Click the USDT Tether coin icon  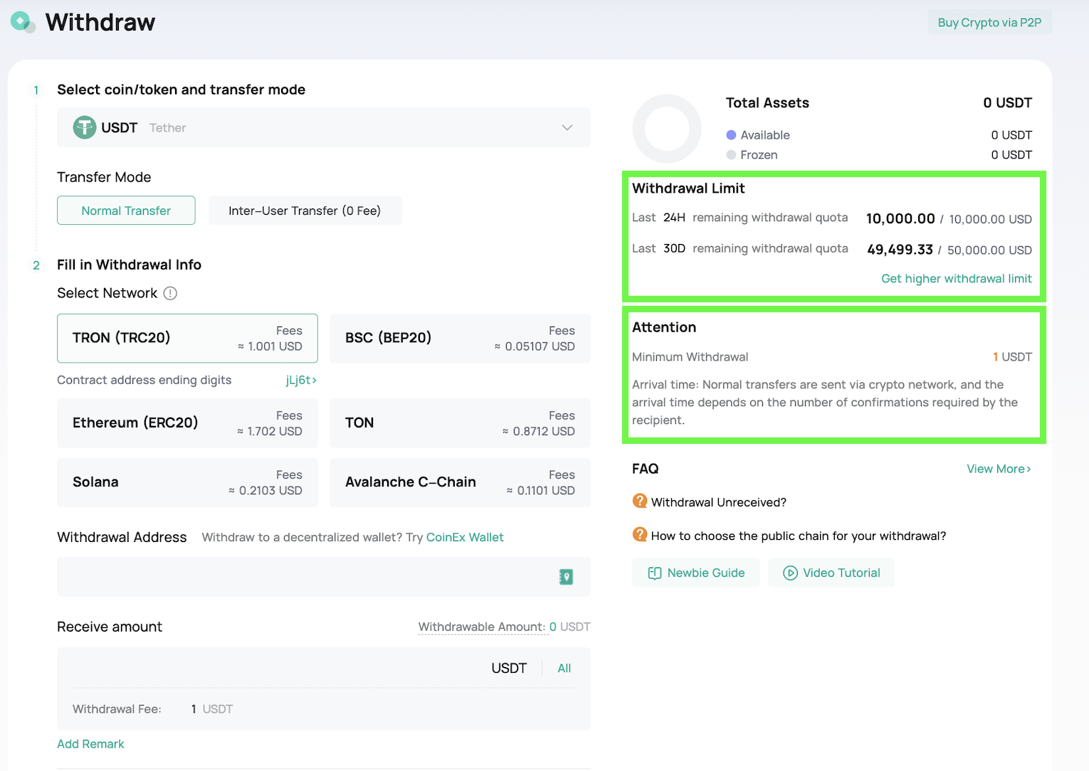coord(85,127)
